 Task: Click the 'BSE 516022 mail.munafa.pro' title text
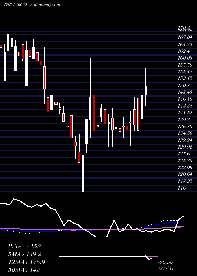click(32, 5)
